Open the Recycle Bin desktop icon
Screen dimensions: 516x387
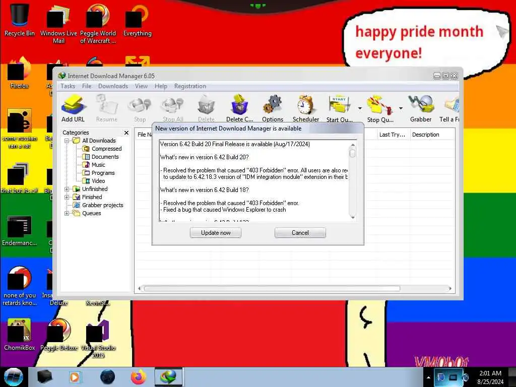click(20, 20)
